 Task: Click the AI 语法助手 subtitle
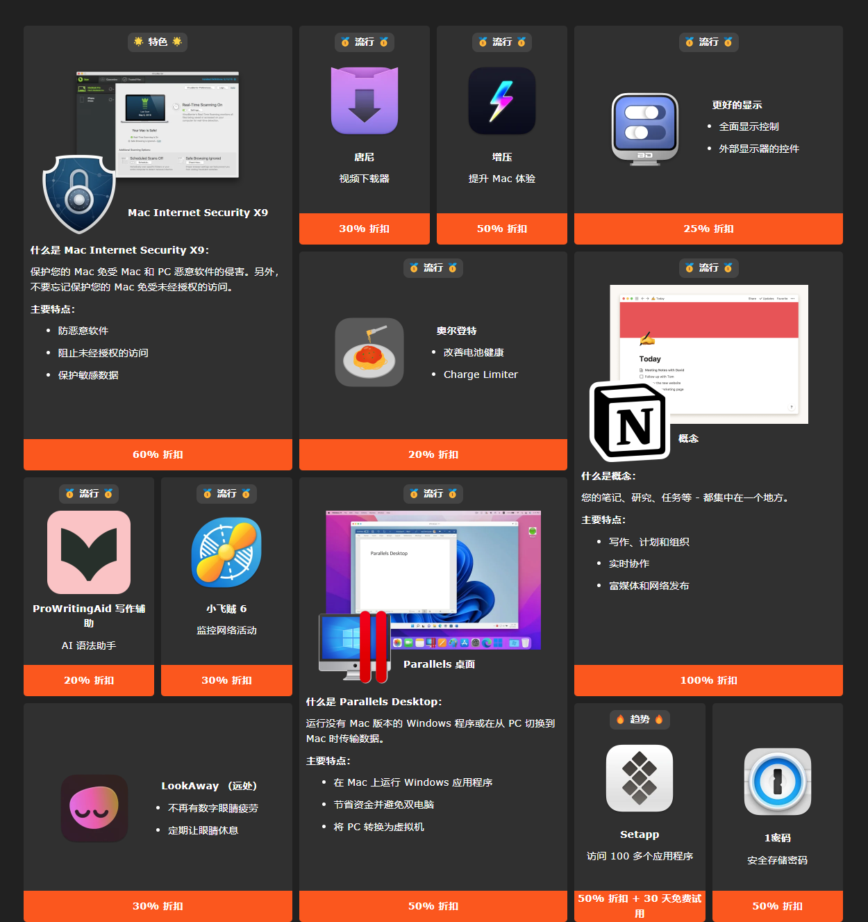pyautogui.click(x=89, y=645)
